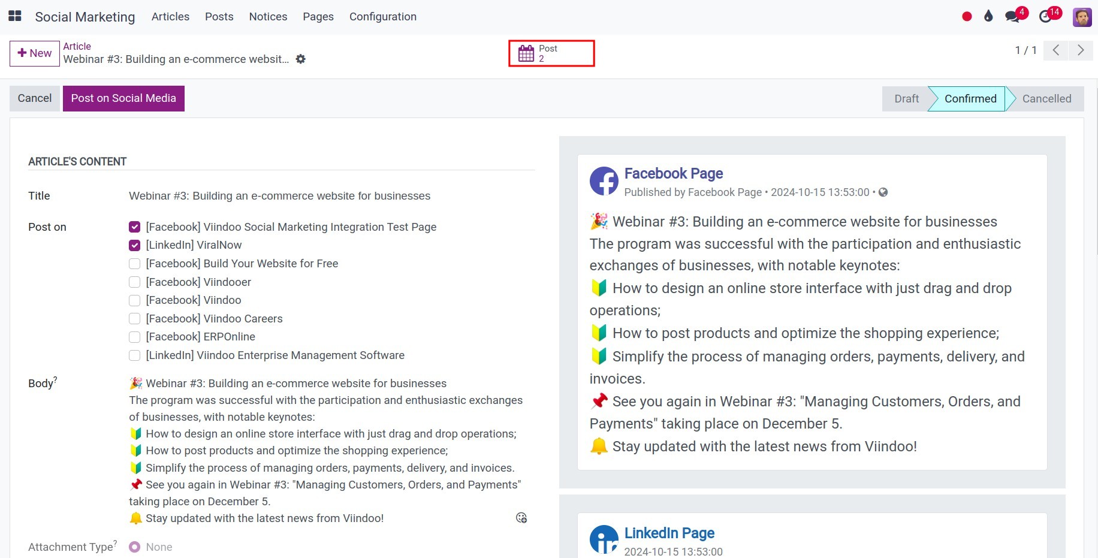Select the None attachment type radio

click(x=135, y=547)
